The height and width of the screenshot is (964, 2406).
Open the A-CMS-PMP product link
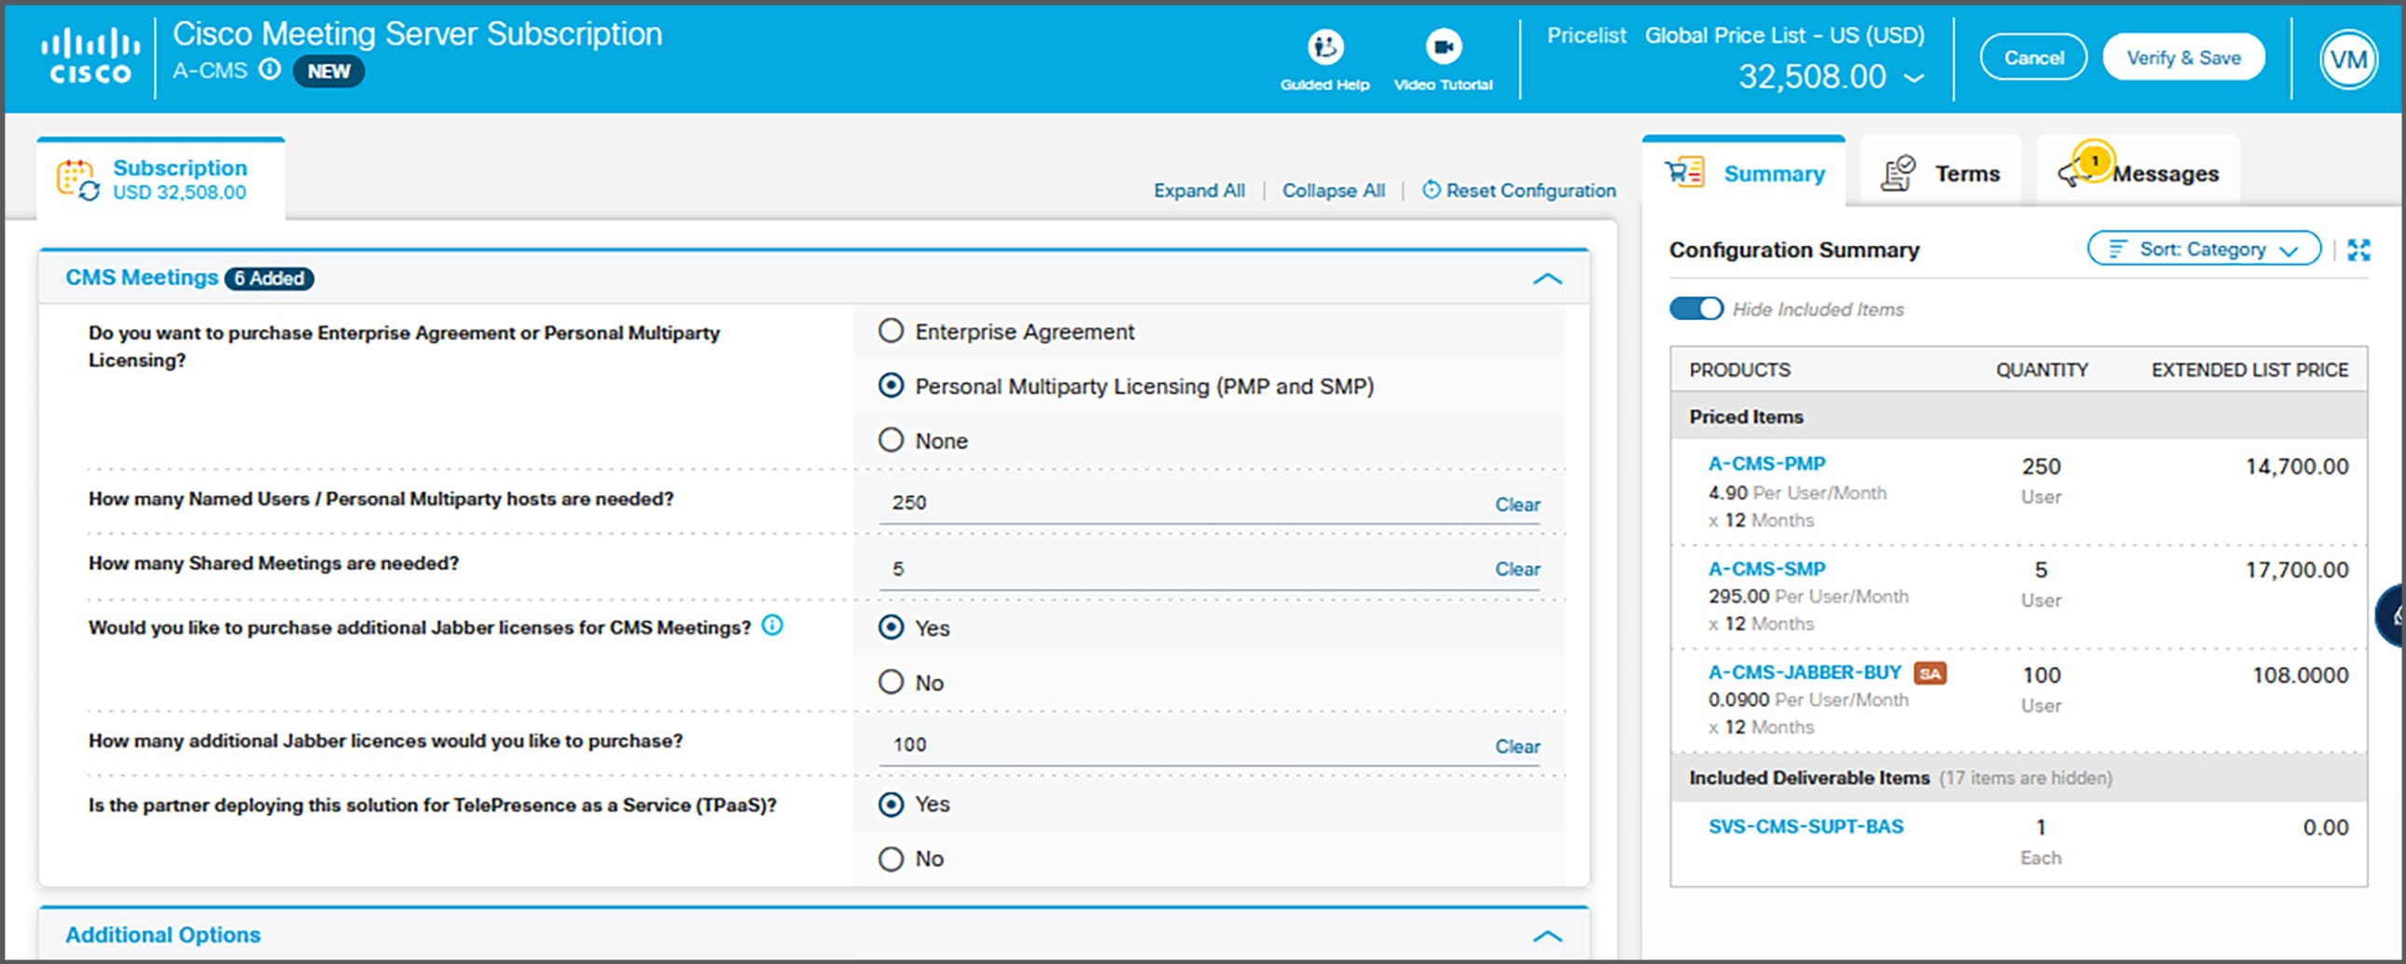[x=1766, y=463]
